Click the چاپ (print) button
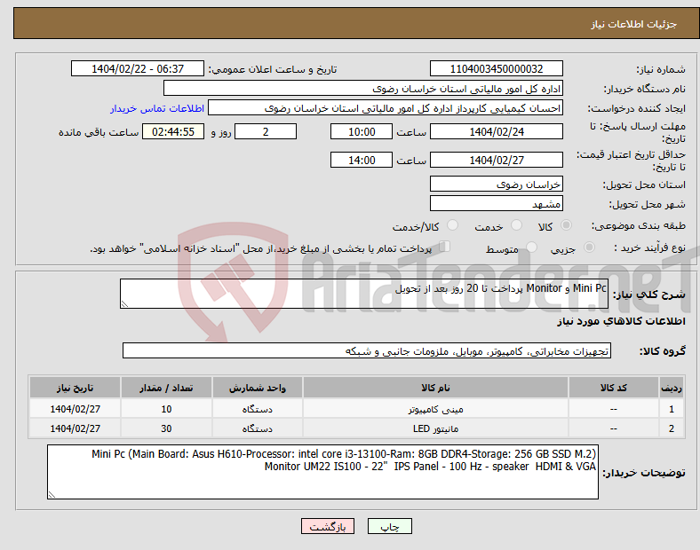Screen dimensions: 700x550 389,526
